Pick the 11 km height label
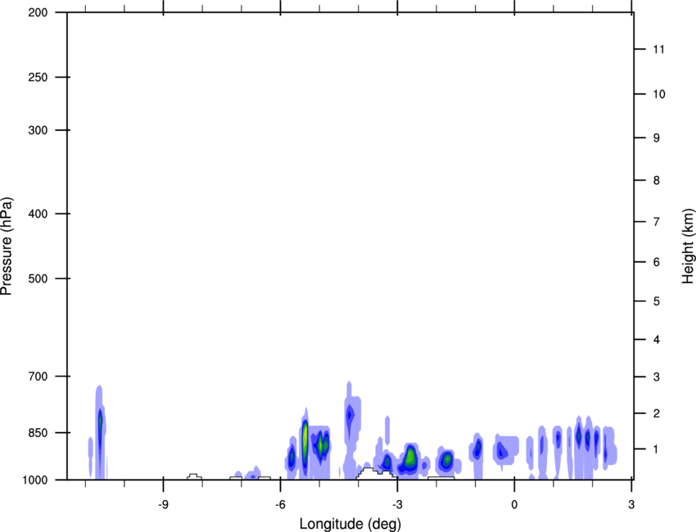This screenshot has width=696, height=532. click(659, 49)
